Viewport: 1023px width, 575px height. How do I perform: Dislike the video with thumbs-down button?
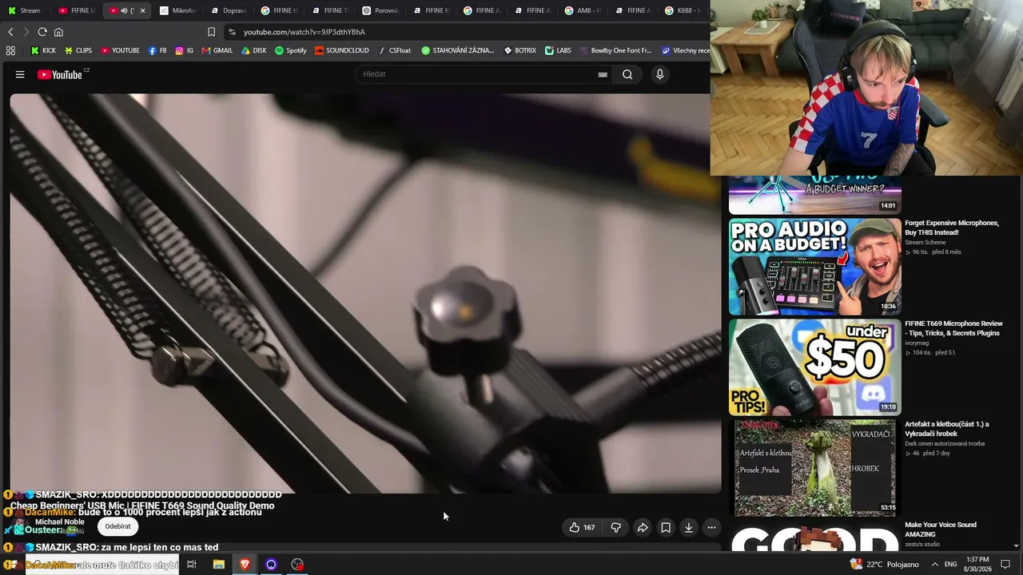(616, 527)
